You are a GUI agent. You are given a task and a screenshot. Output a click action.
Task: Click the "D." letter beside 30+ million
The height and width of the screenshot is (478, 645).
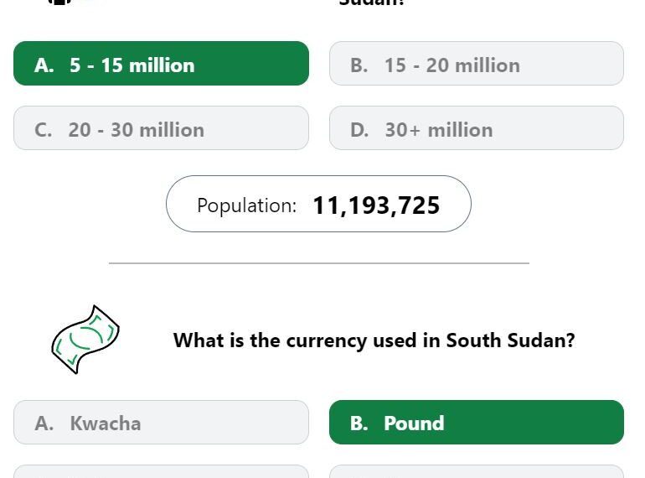359,130
